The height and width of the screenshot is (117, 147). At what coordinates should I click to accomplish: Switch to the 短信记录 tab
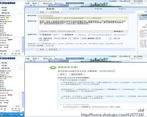[x=74, y=9]
